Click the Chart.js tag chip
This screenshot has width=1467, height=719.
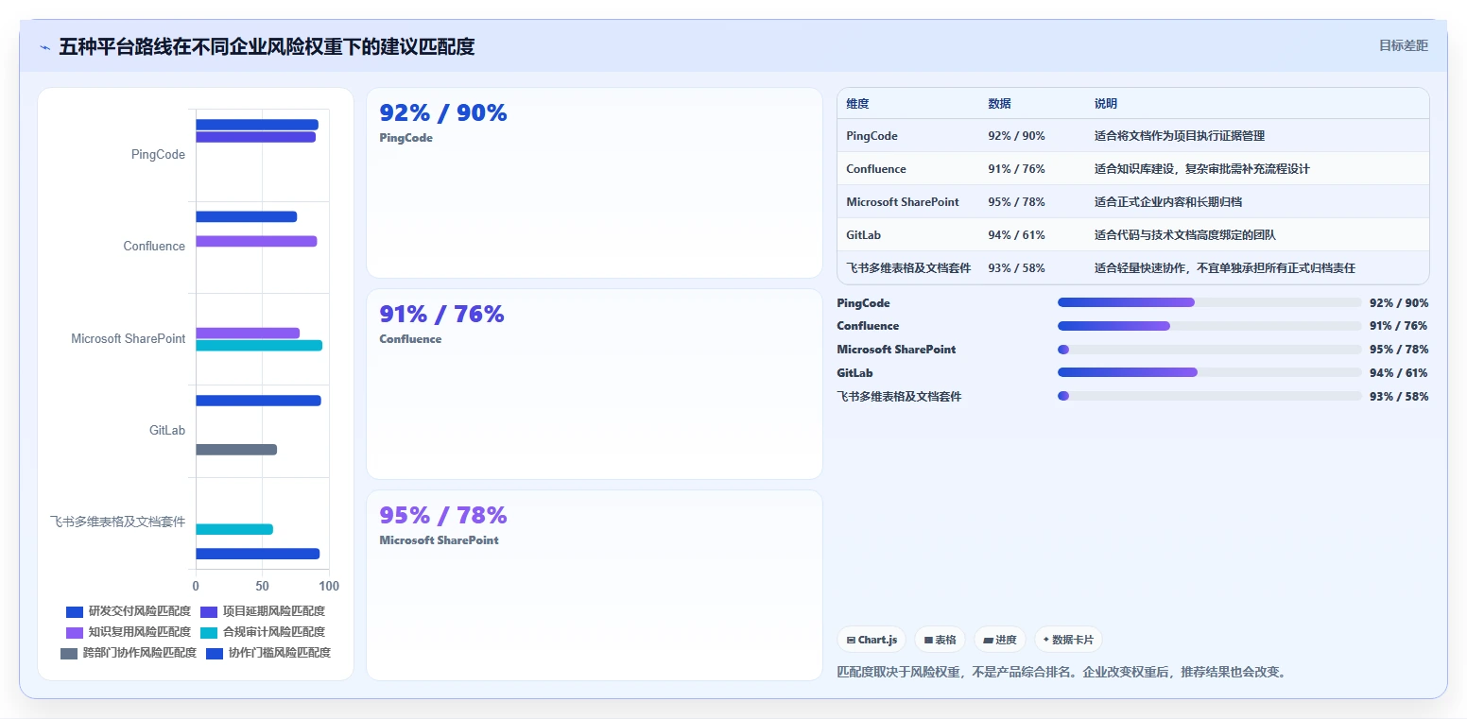872,640
